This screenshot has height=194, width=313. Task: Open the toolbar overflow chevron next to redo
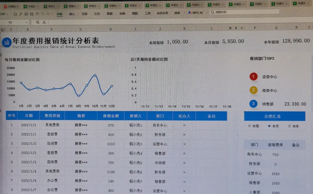pyautogui.click(x=48, y=14)
